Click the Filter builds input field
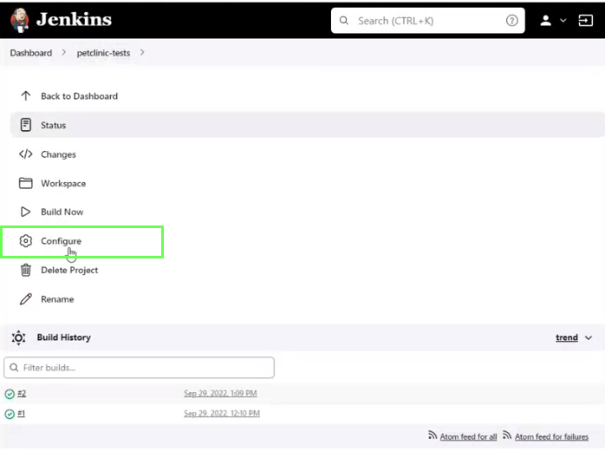This screenshot has width=605, height=451. [x=139, y=368]
